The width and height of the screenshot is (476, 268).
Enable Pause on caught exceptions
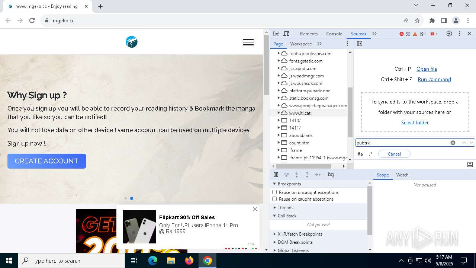(274, 199)
